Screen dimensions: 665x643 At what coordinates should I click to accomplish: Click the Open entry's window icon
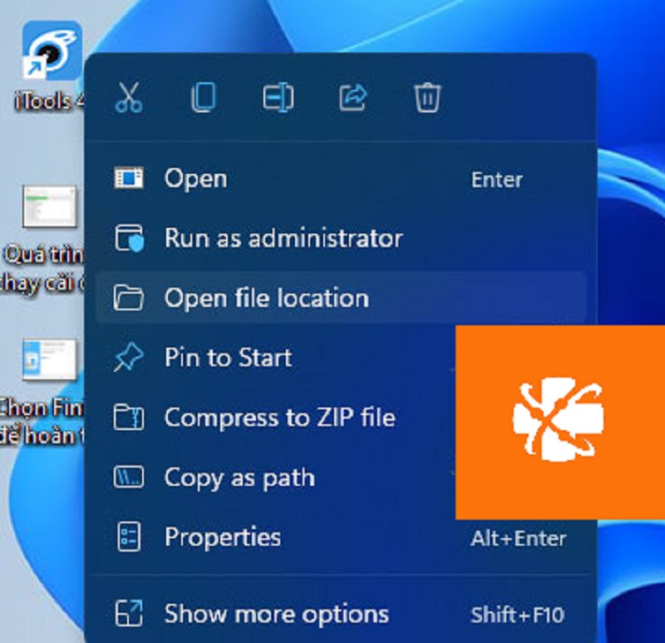[129, 178]
